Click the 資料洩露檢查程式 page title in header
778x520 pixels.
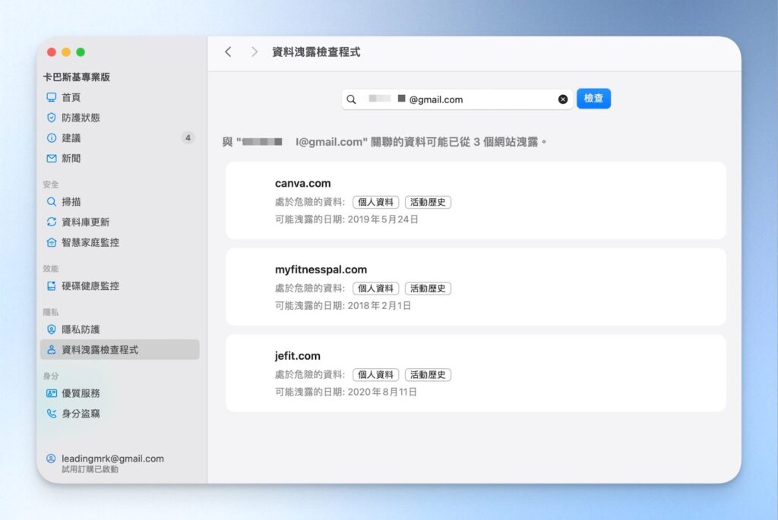pyautogui.click(x=316, y=52)
